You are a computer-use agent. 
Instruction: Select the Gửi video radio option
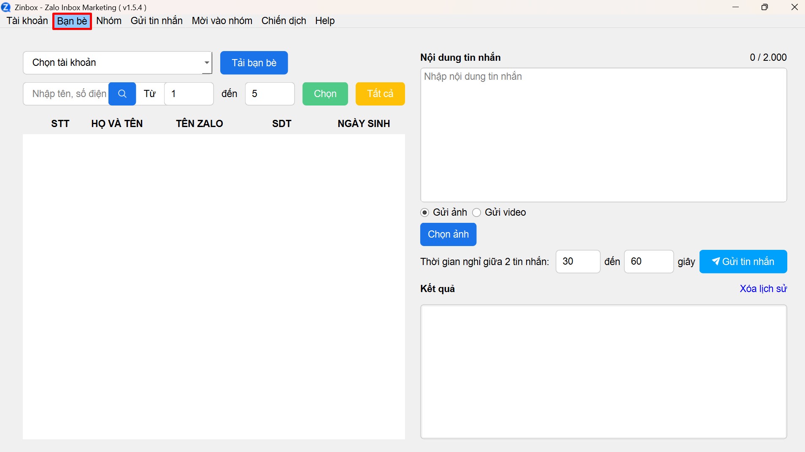point(477,212)
